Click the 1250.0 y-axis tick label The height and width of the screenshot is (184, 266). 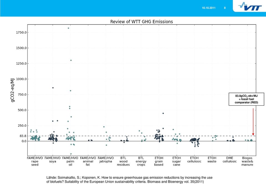[x=21, y=63]
